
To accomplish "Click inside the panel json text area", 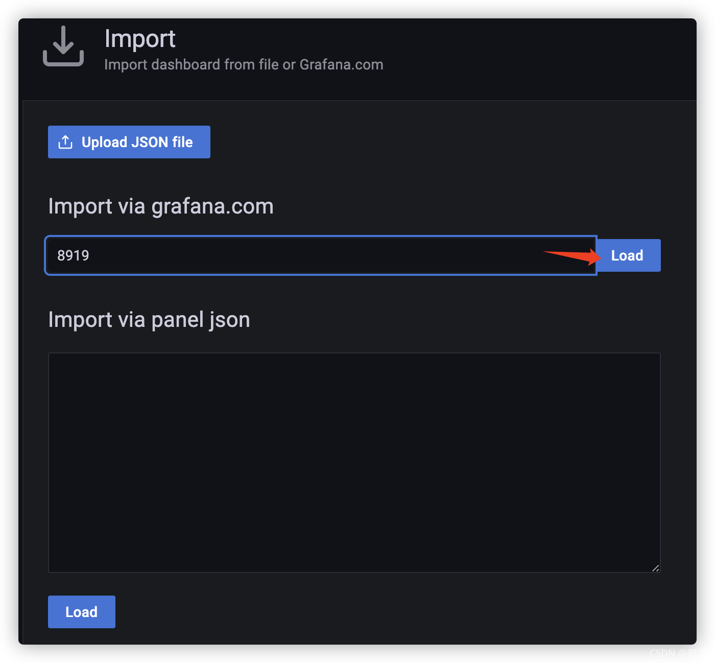I will pos(354,463).
